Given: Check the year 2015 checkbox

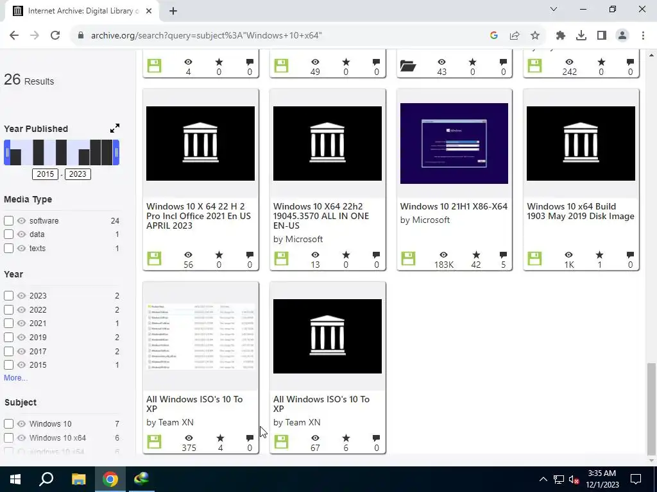Looking at the screenshot, I should [x=8, y=365].
